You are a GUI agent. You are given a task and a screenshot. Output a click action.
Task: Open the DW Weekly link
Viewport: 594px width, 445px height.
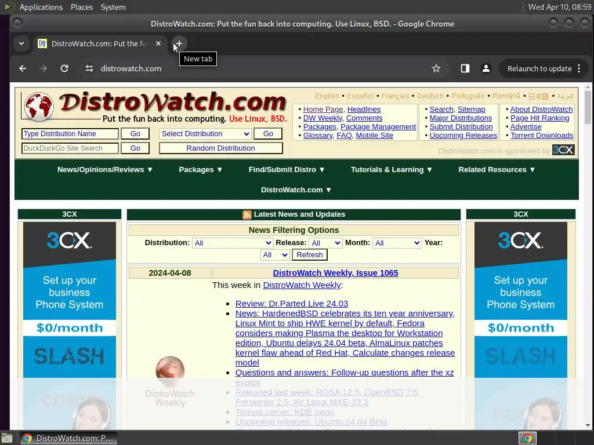tap(323, 118)
